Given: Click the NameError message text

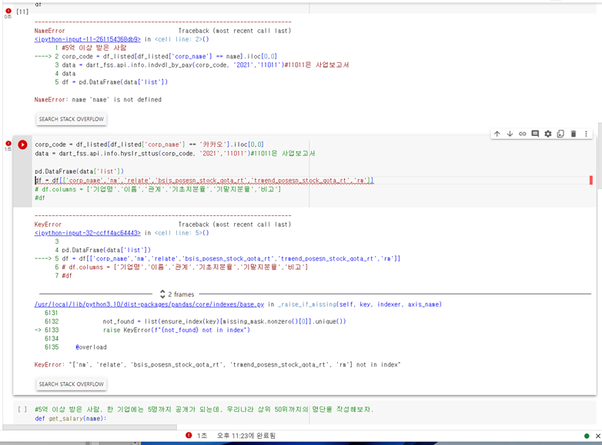Looking at the screenshot, I should tap(98, 100).
